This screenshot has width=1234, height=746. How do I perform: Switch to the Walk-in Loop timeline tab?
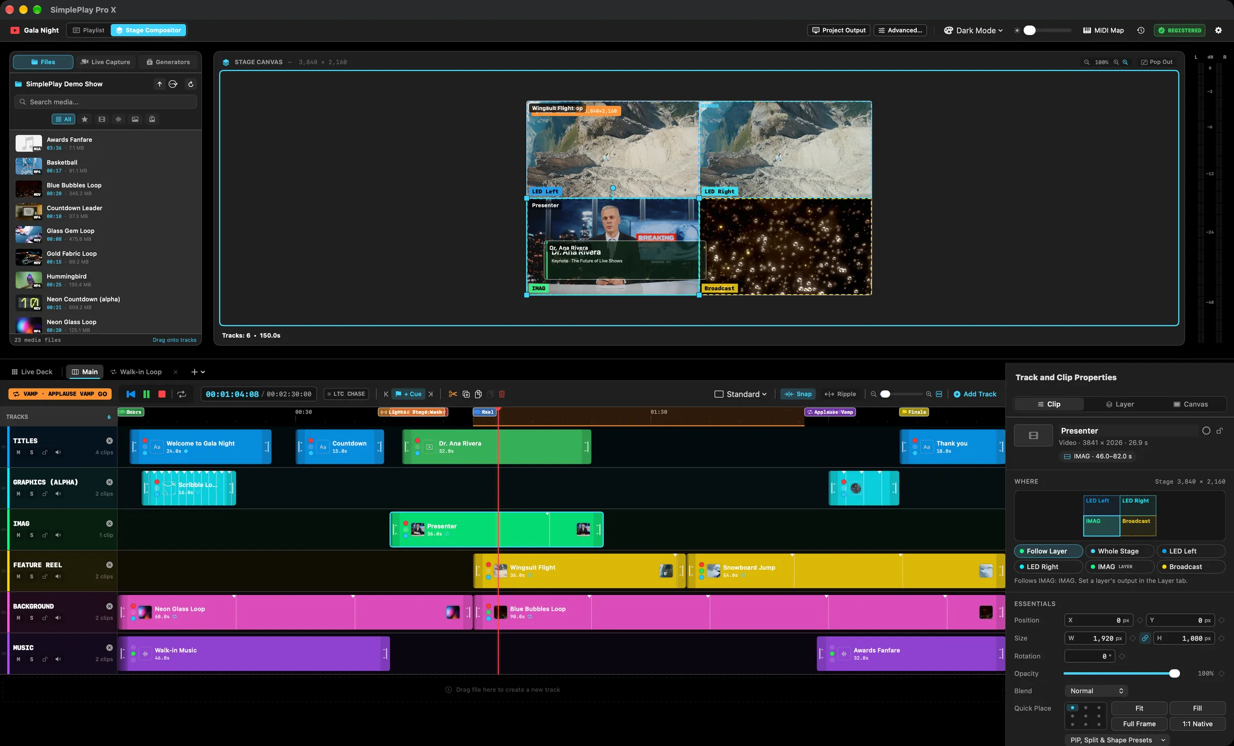[136, 372]
